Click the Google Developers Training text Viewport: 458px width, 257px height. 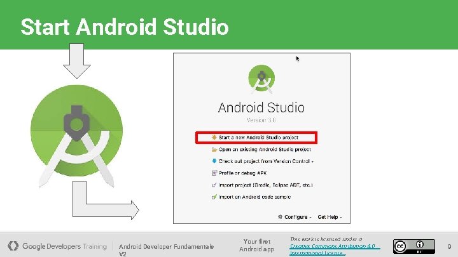pyautogui.click(x=64, y=246)
